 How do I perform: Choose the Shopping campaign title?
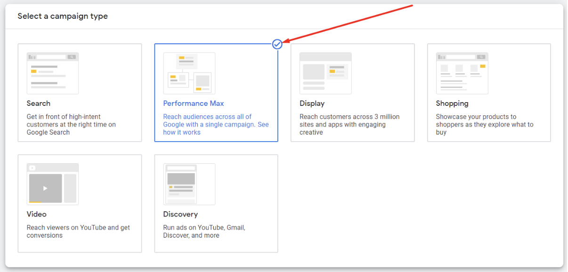(452, 104)
